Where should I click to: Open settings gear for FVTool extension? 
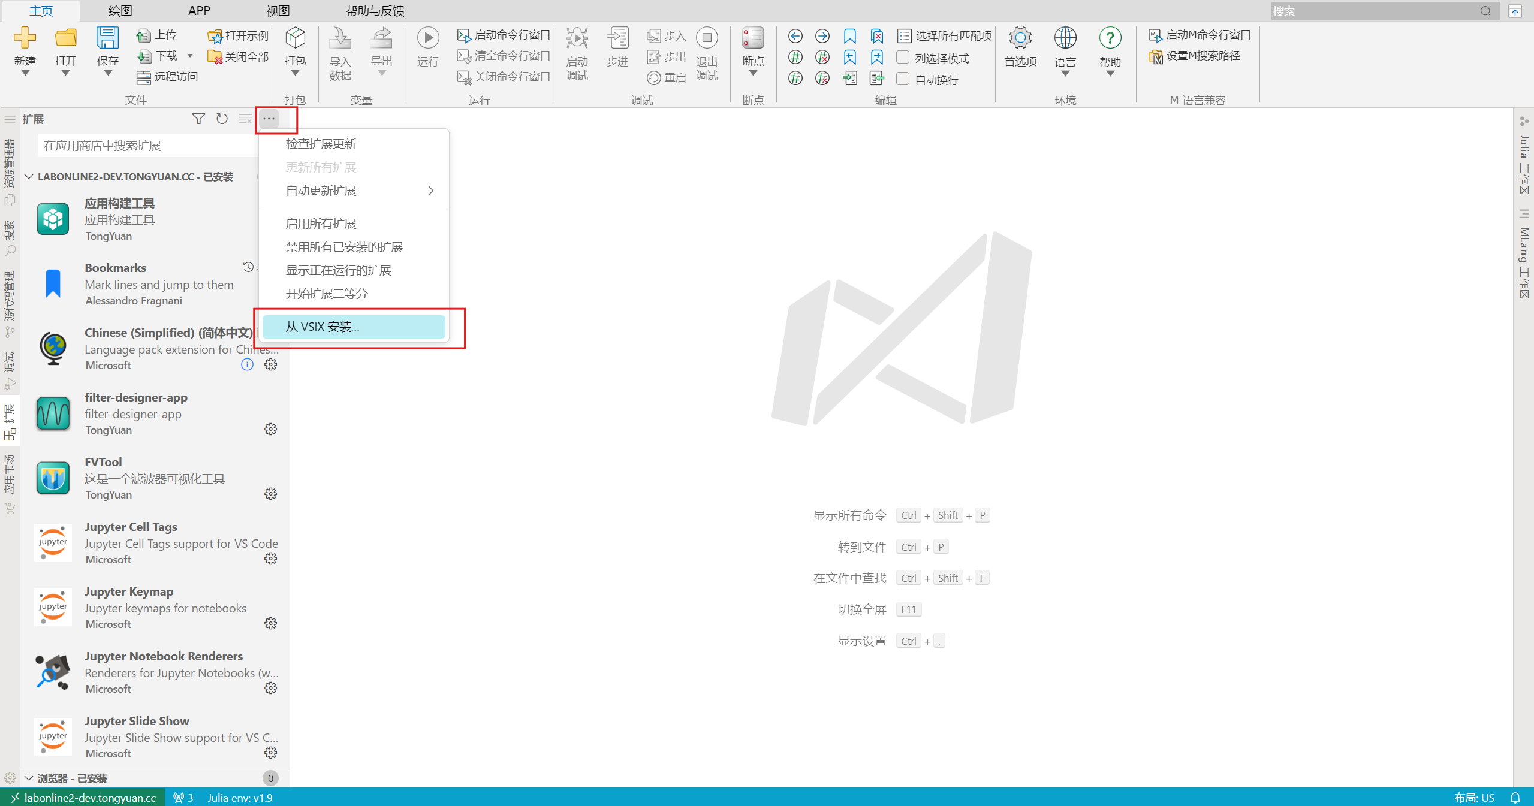pyautogui.click(x=270, y=494)
